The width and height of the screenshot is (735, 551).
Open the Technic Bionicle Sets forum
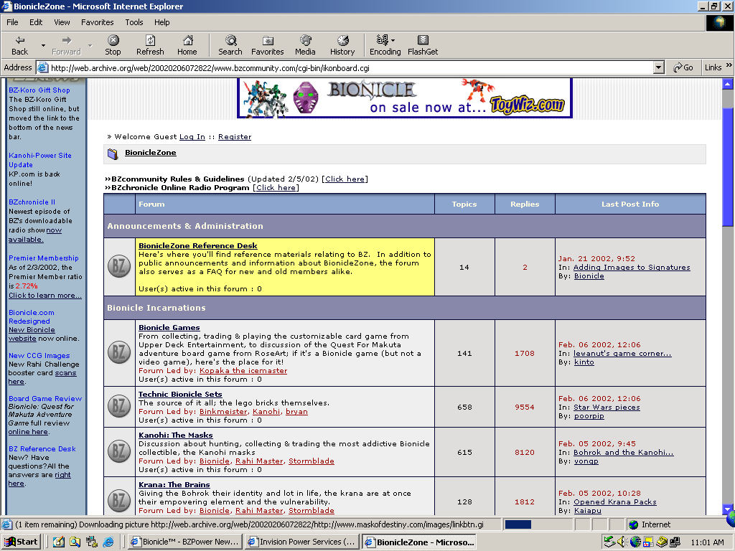coord(180,394)
